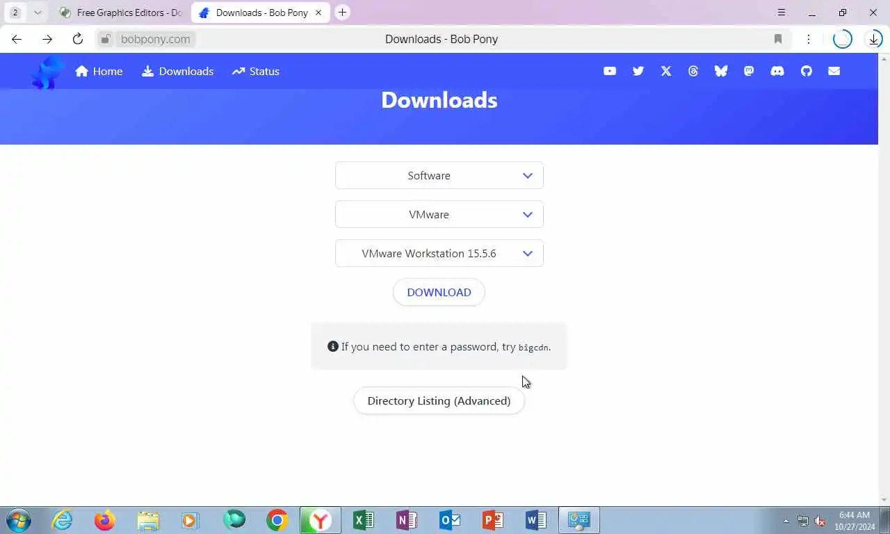Show hidden system tray icons
Viewport: 890px width, 534px height.
786,521
